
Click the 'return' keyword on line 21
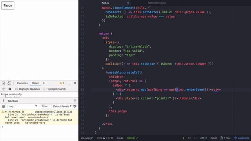click(104, 34)
